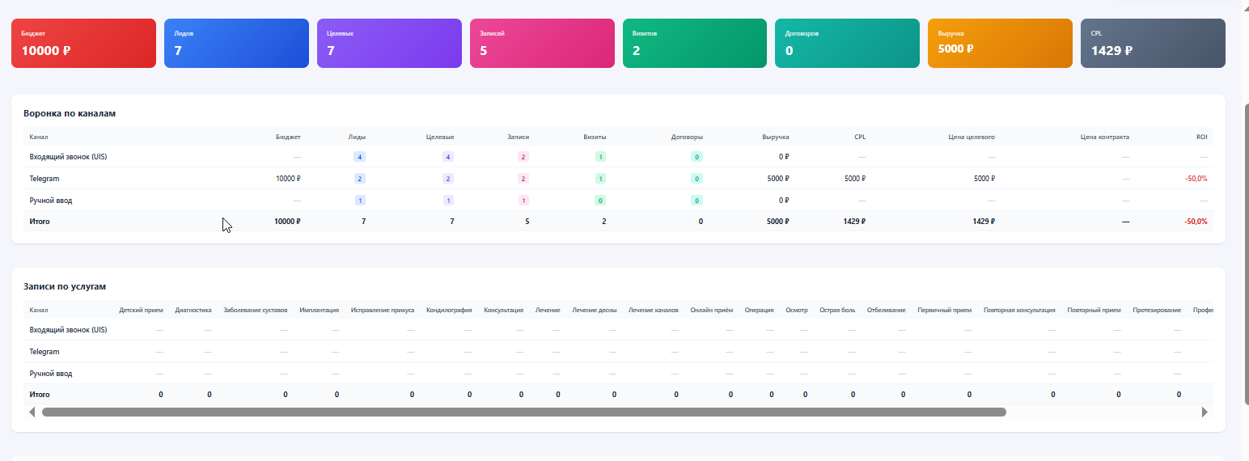Viewport: 1249px width, 461px height.
Task: Click the purple Целевых summary card
Action: [389, 44]
